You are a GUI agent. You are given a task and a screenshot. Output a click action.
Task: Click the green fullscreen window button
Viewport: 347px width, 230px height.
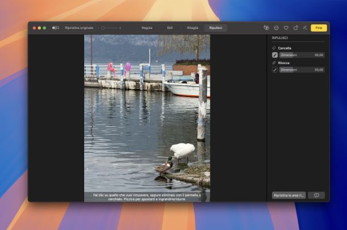coord(44,28)
